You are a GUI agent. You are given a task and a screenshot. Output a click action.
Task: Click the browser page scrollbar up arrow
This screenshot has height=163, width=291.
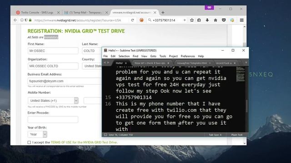tap(245, 27)
